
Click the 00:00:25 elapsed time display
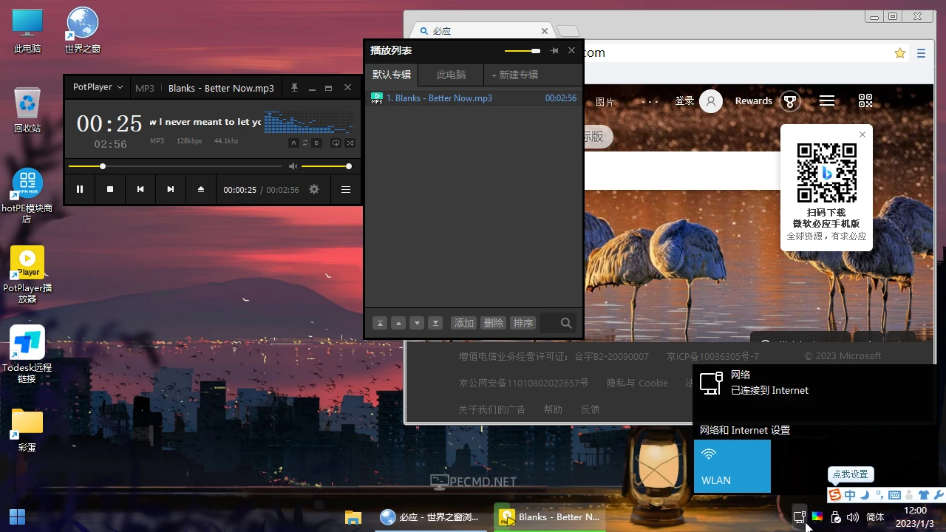(239, 190)
